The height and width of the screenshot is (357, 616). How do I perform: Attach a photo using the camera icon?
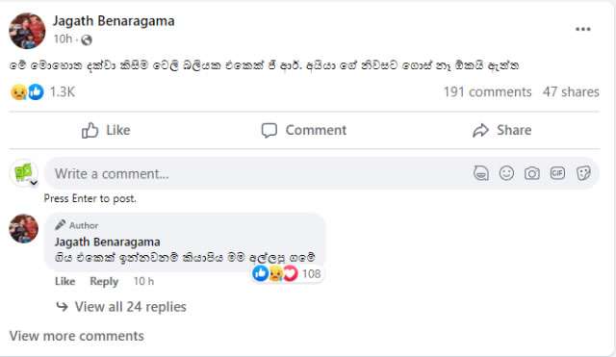[x=532, y=173]
